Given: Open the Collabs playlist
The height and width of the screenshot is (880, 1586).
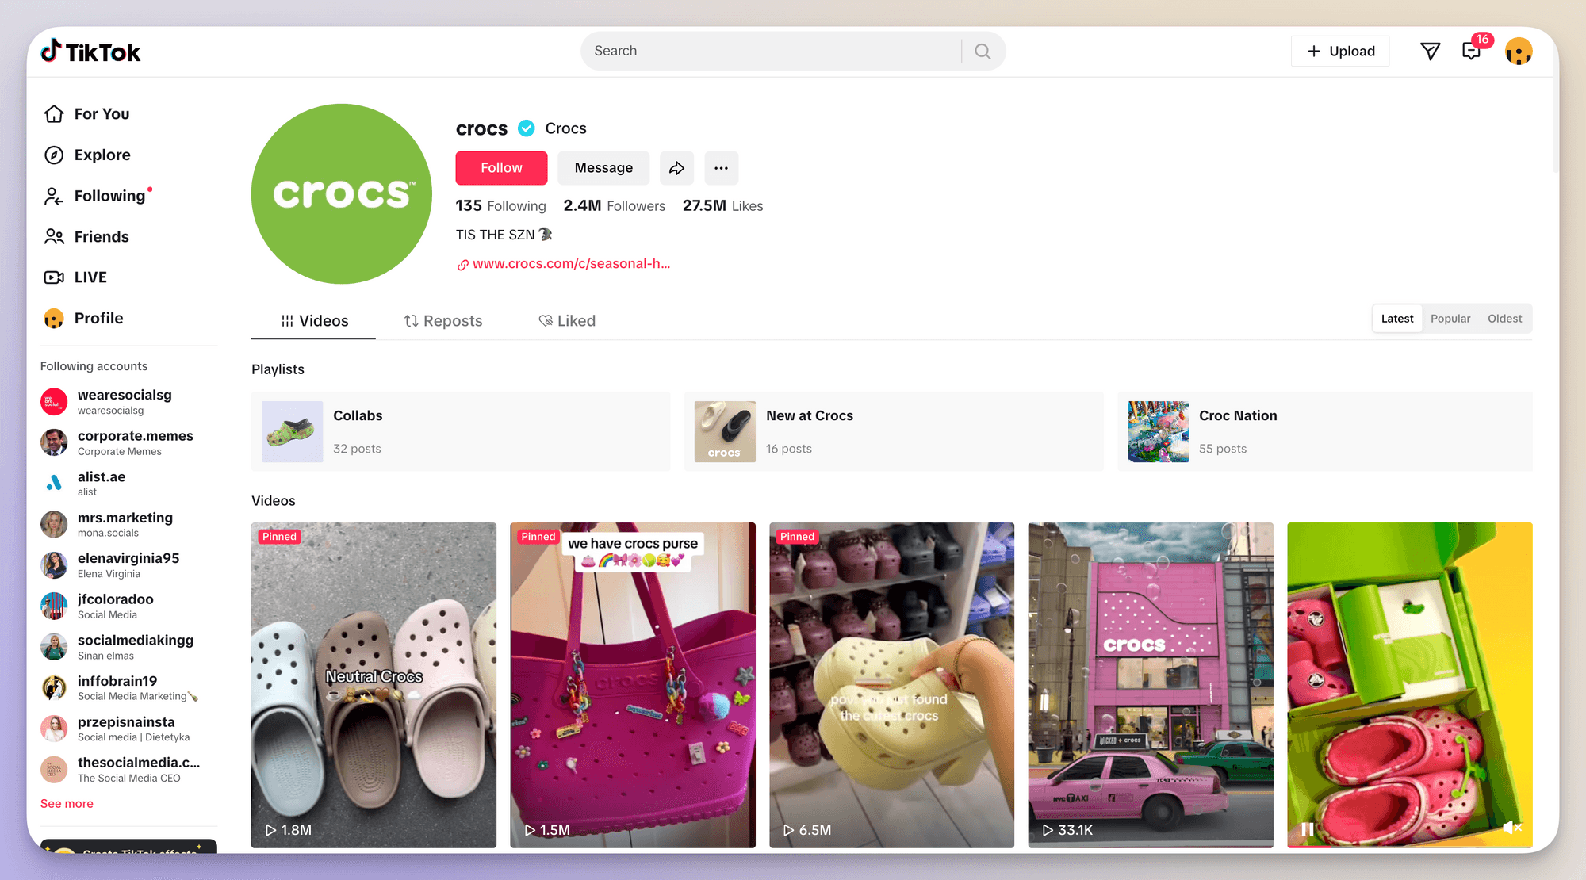Looking at the screenshot, I should click(x=461, y=431).
